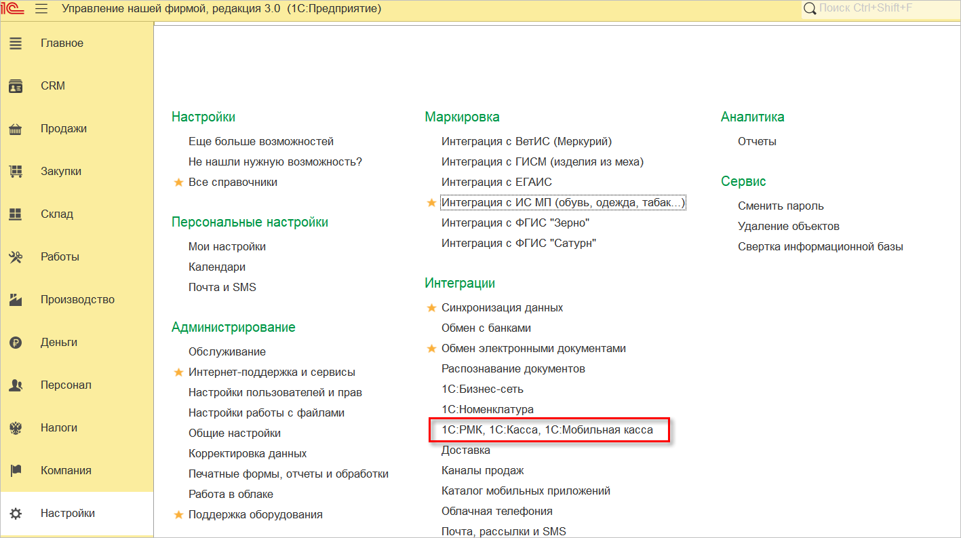Viewport: 961px width, 538px height.
Task: Open 1С:Бизнес-сеть link
Action: pos(482,389)
